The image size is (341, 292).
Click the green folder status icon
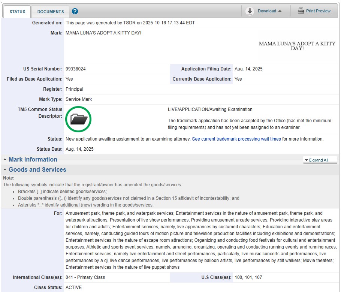click(78, 119)
